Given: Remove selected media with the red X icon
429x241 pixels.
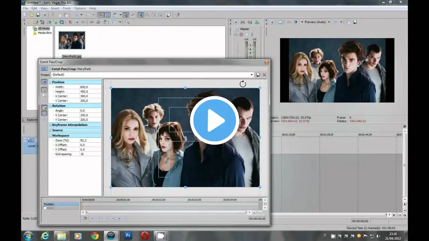Looking at the screenshot, I should (70, 22).
